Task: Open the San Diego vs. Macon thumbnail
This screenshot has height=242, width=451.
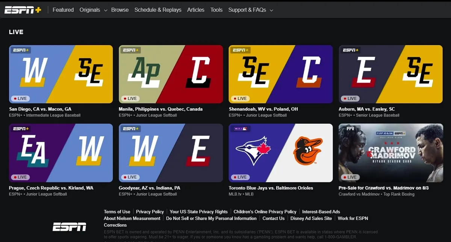Action: coord(61,74)
